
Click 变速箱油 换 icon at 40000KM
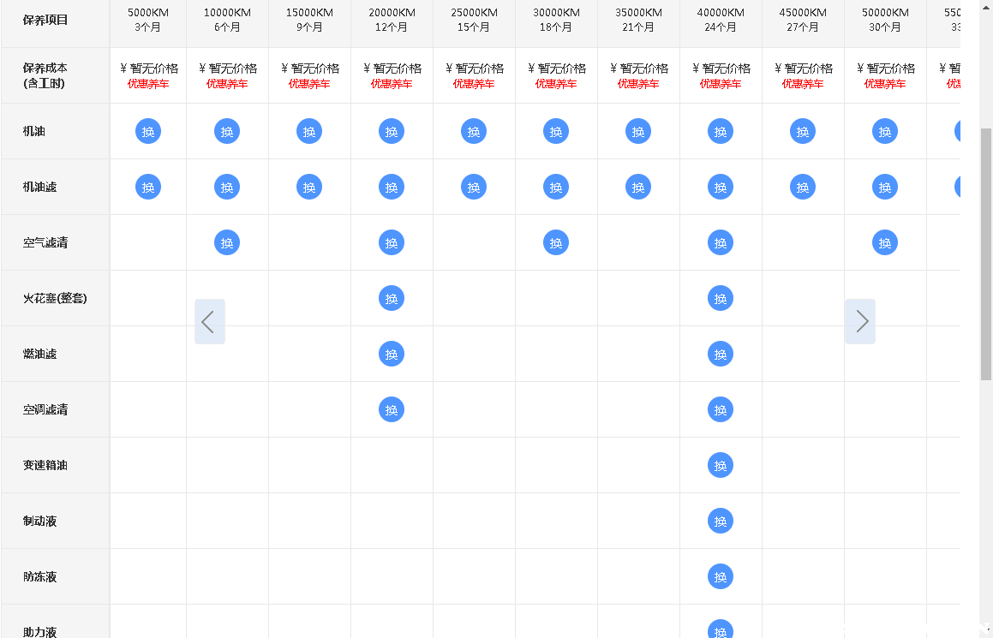coord(721,465)
